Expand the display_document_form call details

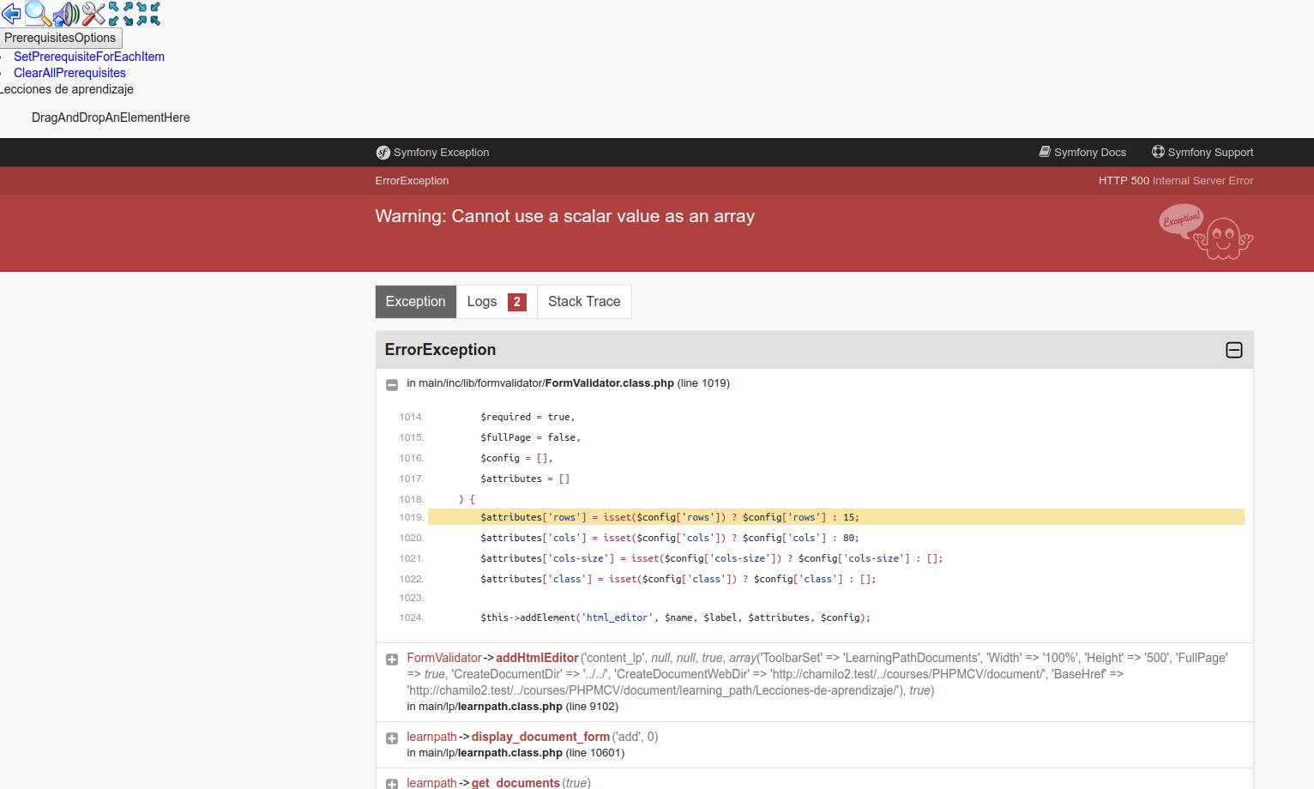click(x=392, y=738)
